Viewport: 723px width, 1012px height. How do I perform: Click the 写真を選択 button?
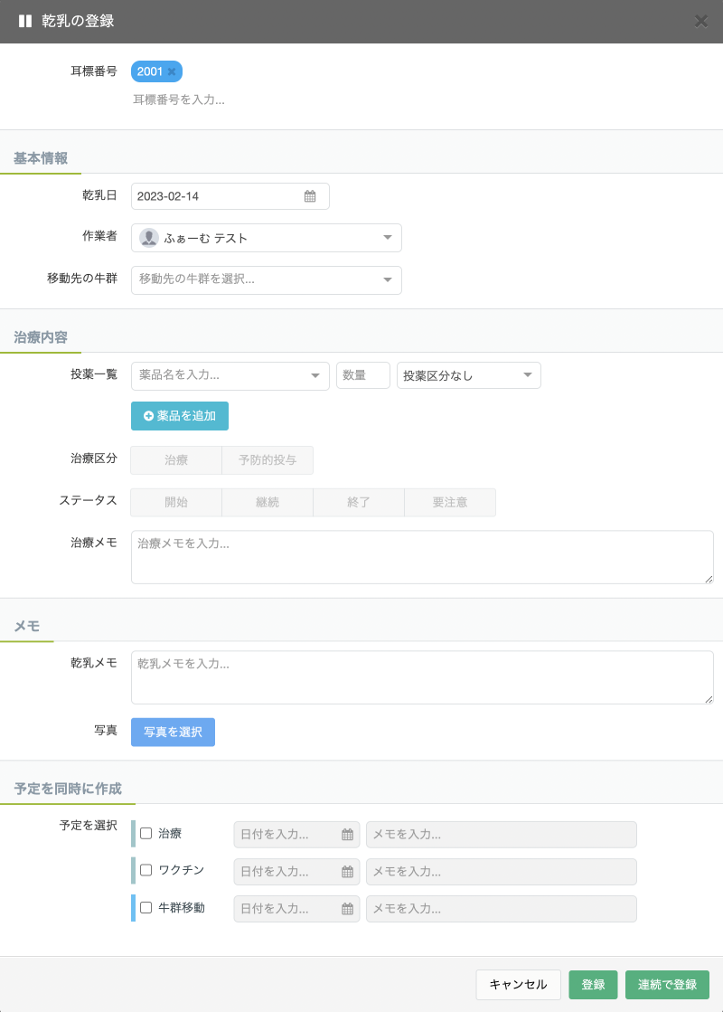(173, 732)
